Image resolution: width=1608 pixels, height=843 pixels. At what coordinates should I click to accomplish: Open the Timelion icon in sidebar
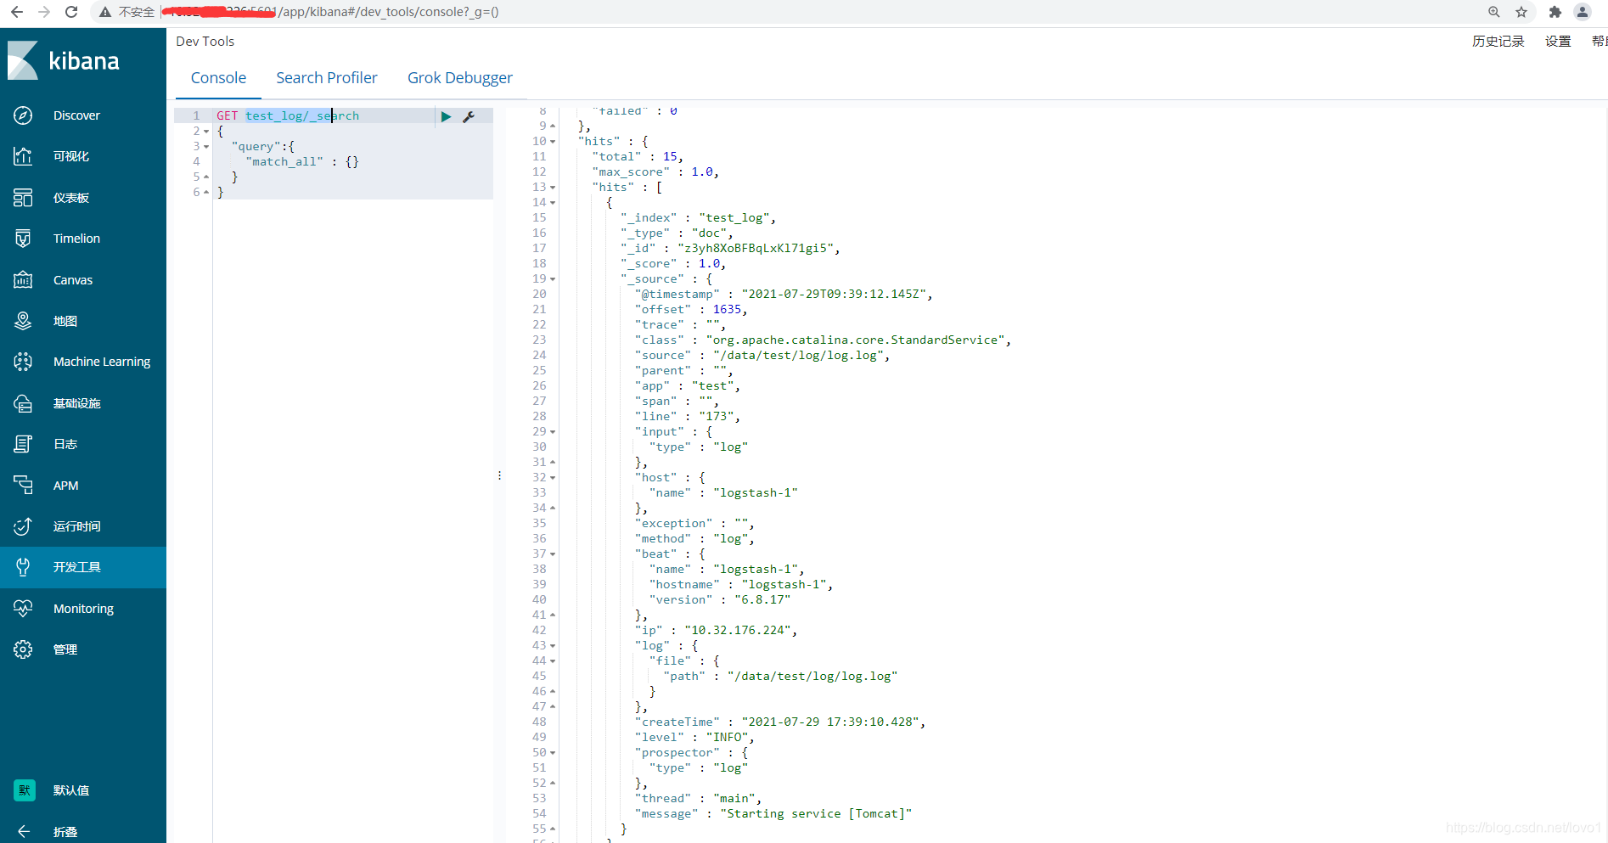coord(23,239)
